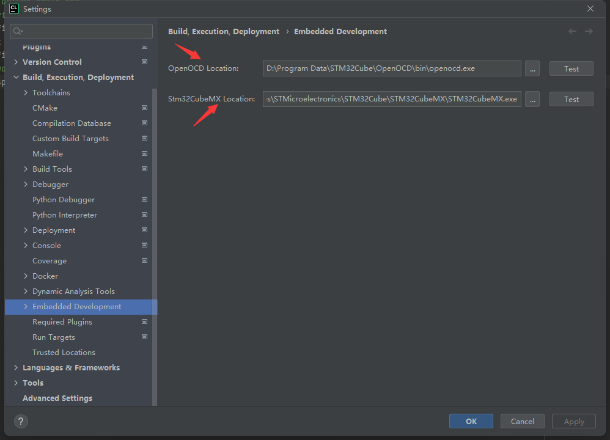
Task: Click the OpenOCD Location path field
Action: coord(392,68)
